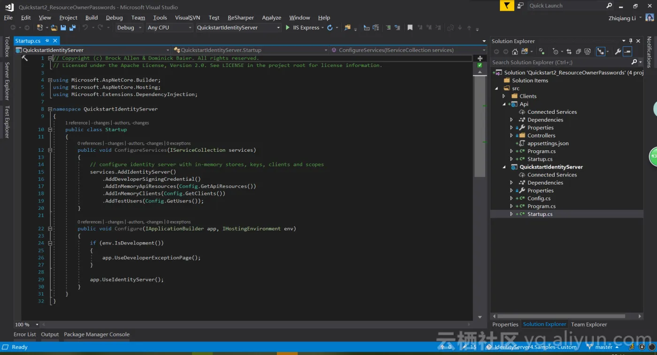Click the Undo toolbar icon
Viewport: 657px width, 355px height.
click(85, 28)
